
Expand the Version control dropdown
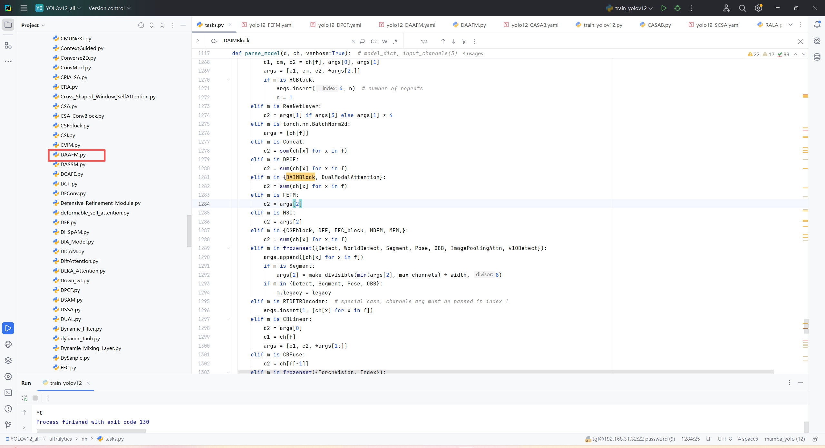(x=109, y=8)
